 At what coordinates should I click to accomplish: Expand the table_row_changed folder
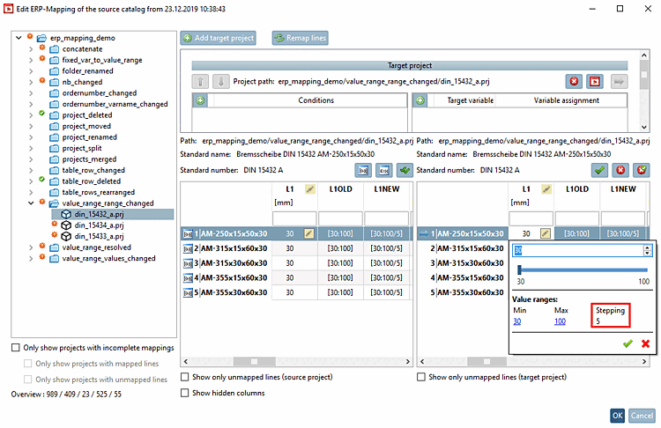pyautogui.click(x=31, y=170)
